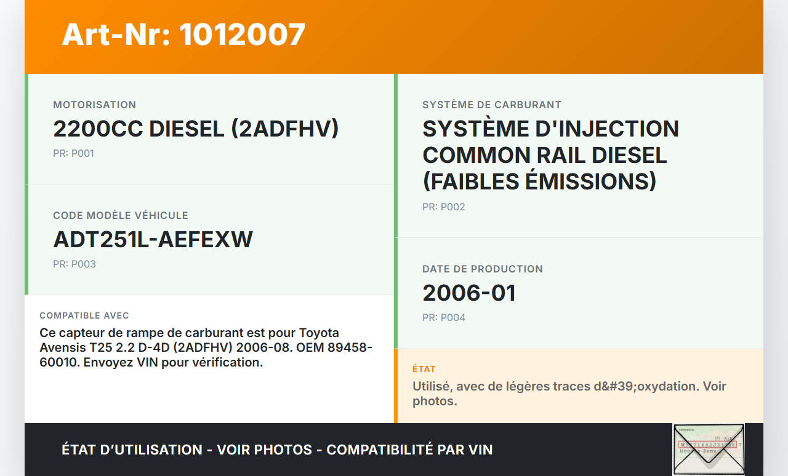Click the COMPATIBLE AVEC heading

pyautogui.click(x=84, y=315)
